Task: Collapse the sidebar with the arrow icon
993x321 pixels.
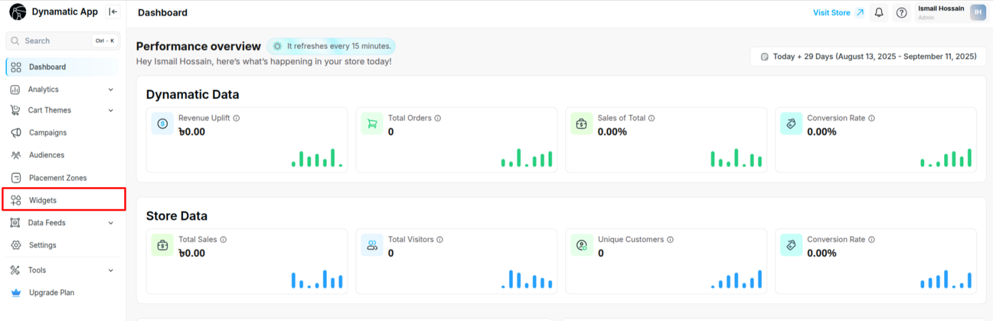Action: coord(113,12)
